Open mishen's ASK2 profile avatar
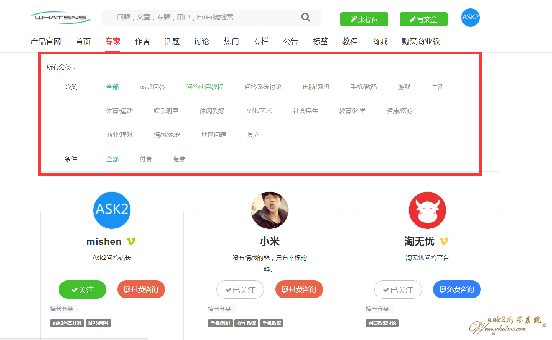 coord(112,210)
